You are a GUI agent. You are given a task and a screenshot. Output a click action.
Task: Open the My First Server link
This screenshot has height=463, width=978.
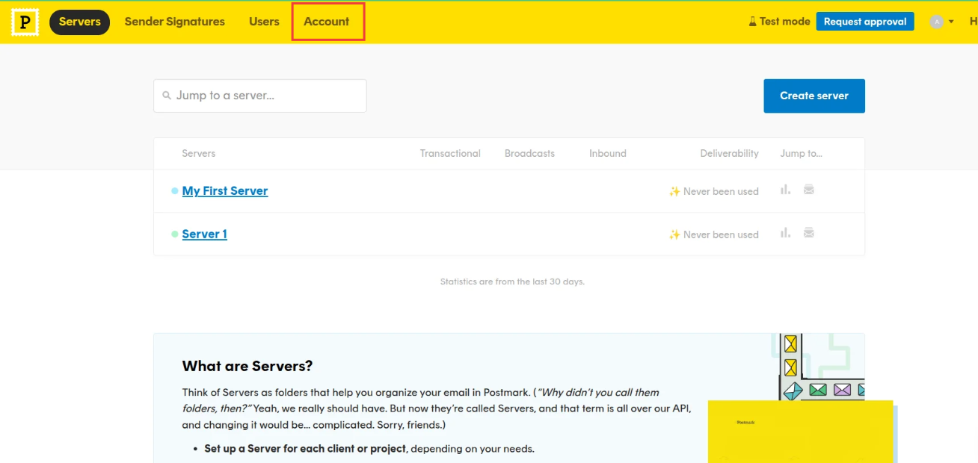point(224,191)
